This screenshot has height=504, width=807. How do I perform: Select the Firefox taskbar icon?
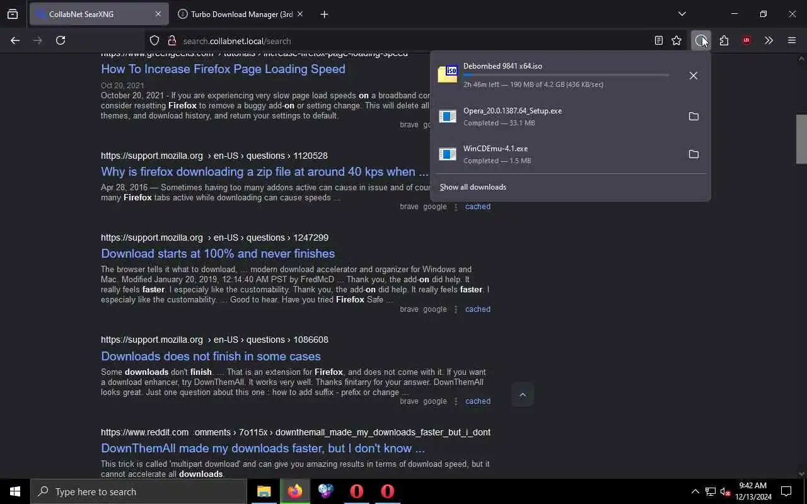coord(294,491)
